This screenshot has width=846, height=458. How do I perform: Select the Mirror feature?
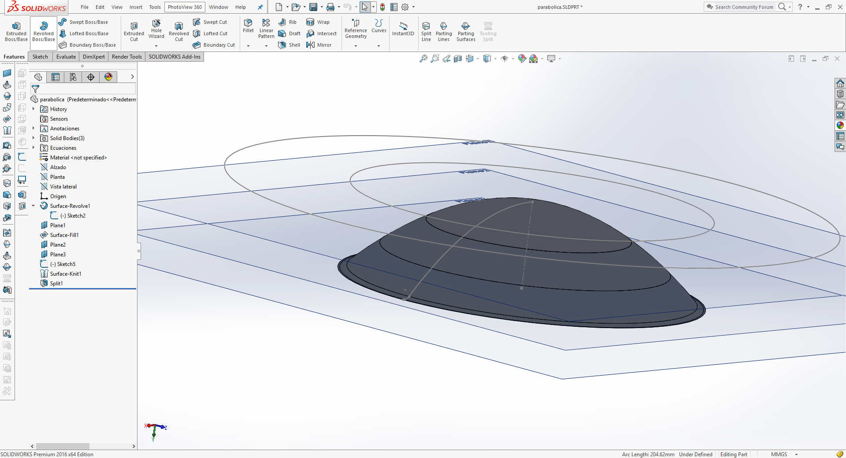point(319,45)
